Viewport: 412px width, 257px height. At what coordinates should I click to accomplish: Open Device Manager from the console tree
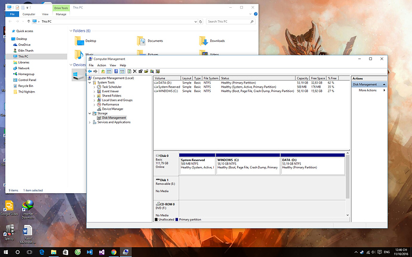point(112,109)
